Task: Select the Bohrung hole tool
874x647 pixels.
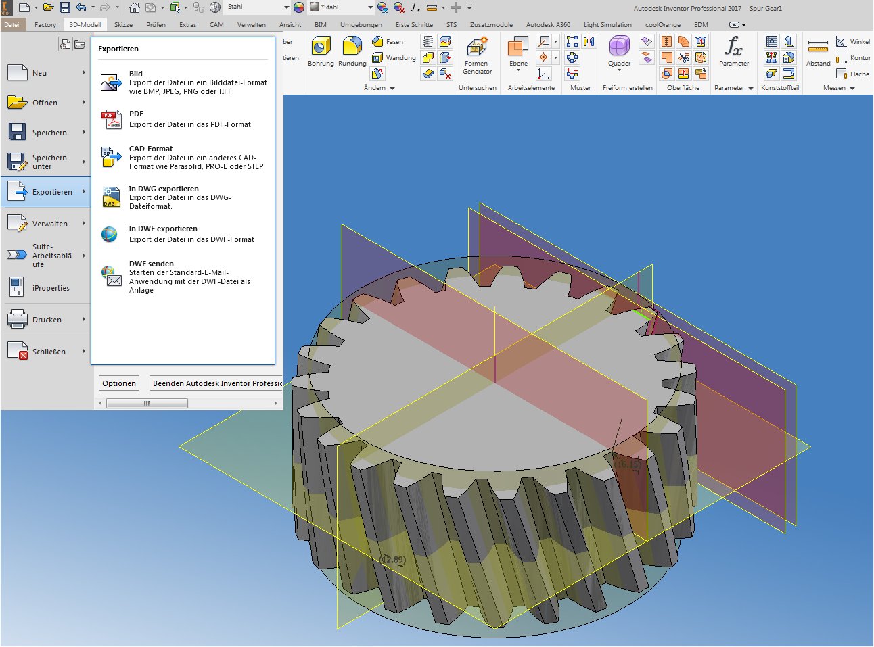Action: click(321, 52)
